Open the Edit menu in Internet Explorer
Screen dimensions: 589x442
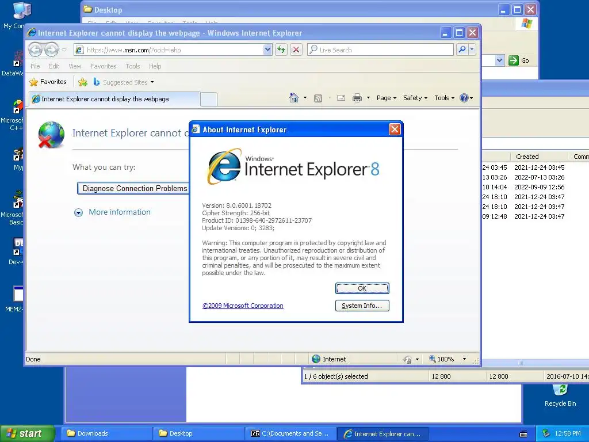[54, 66]
